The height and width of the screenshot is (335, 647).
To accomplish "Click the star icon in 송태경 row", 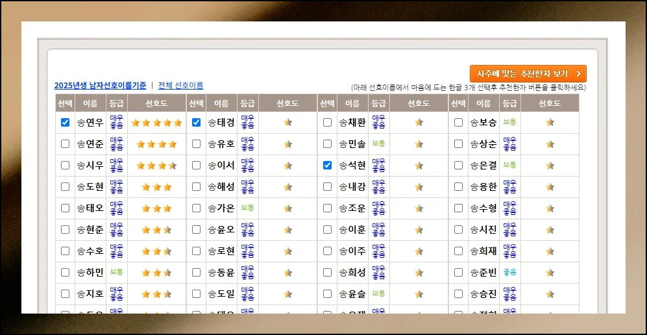I will (288, 122).
